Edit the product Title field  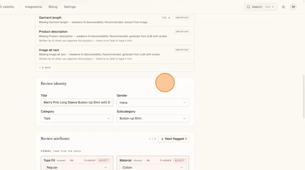(x=77, y=102)
